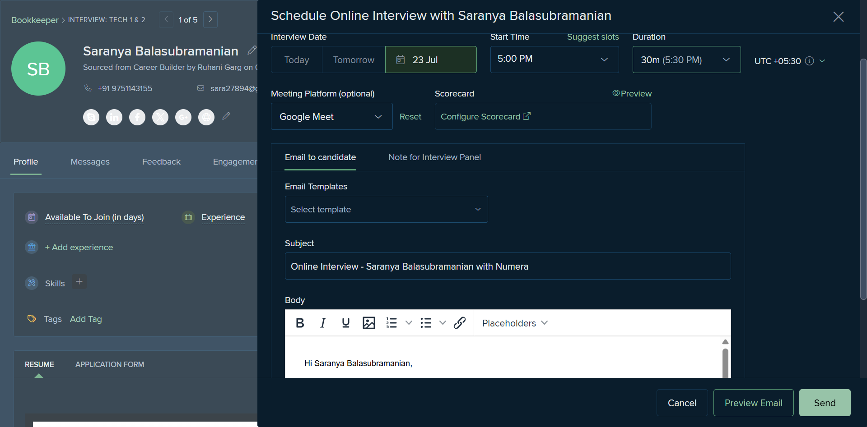867x427 pixels.
Task: Open the Feedback tab
Action: [x=161, y=162]
